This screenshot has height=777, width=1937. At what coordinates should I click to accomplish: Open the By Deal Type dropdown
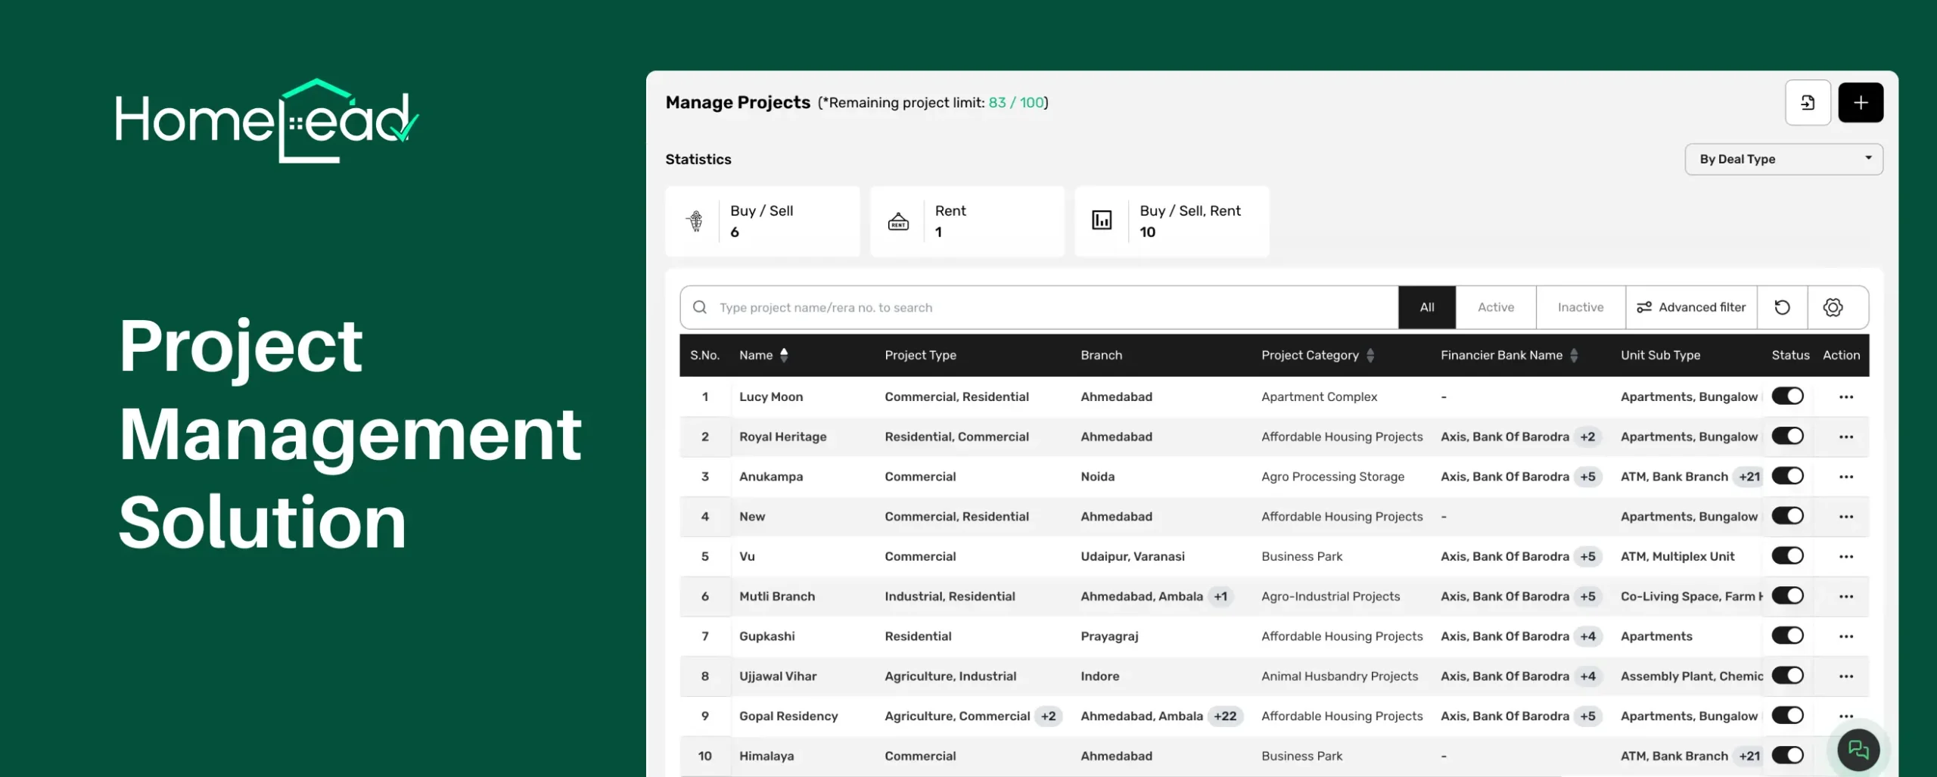coord(1784,159)
